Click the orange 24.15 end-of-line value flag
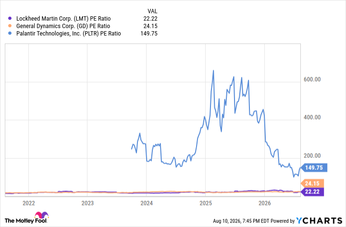Screen dimensions: 346x227 point(312,183)
